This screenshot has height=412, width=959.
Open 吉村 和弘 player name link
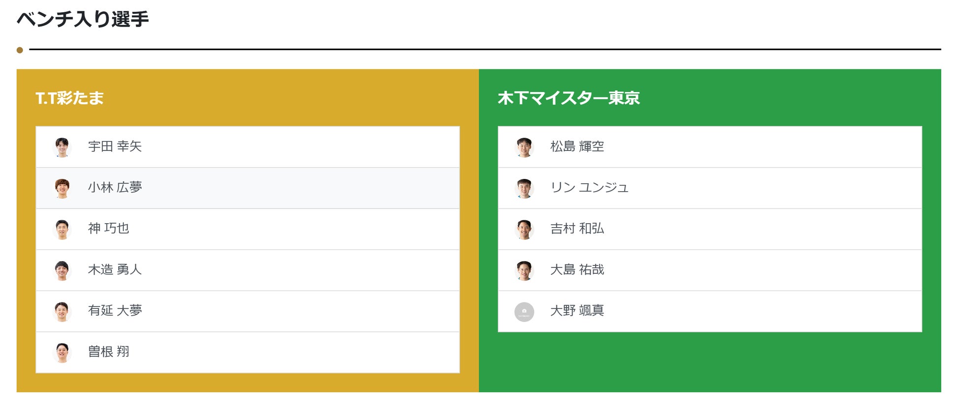click(577, 229)
